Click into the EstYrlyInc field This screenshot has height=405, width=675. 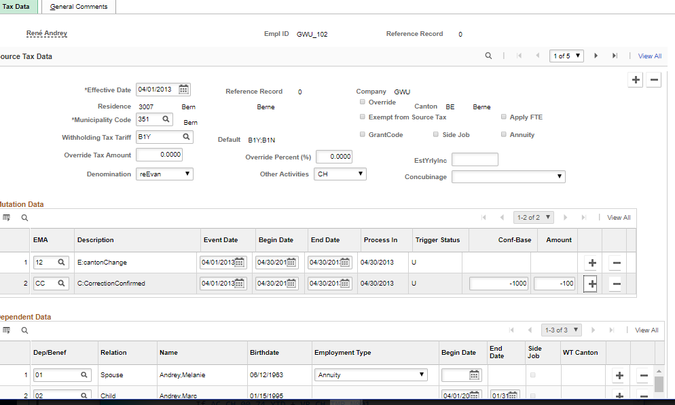tap(475, 159)
